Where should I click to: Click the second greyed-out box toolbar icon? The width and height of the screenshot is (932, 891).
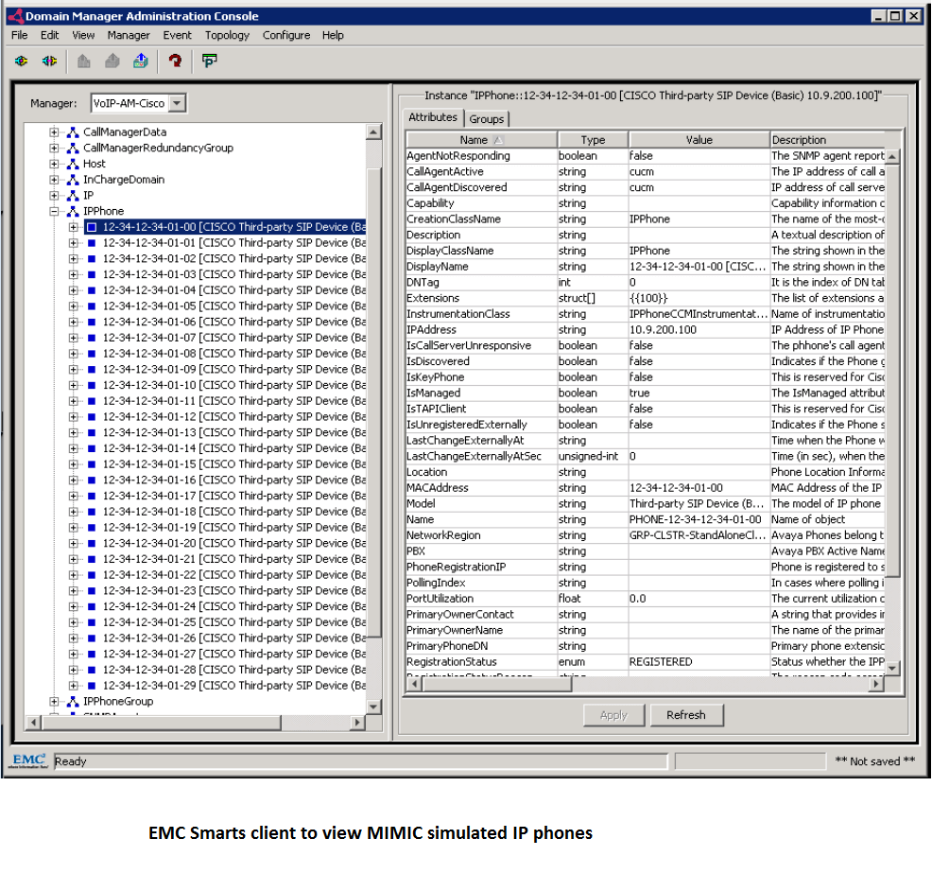pos(112,61)
